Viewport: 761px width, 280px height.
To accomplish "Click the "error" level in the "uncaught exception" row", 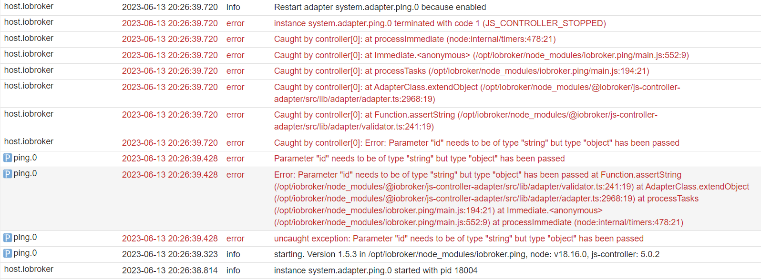I will (236, 239).
